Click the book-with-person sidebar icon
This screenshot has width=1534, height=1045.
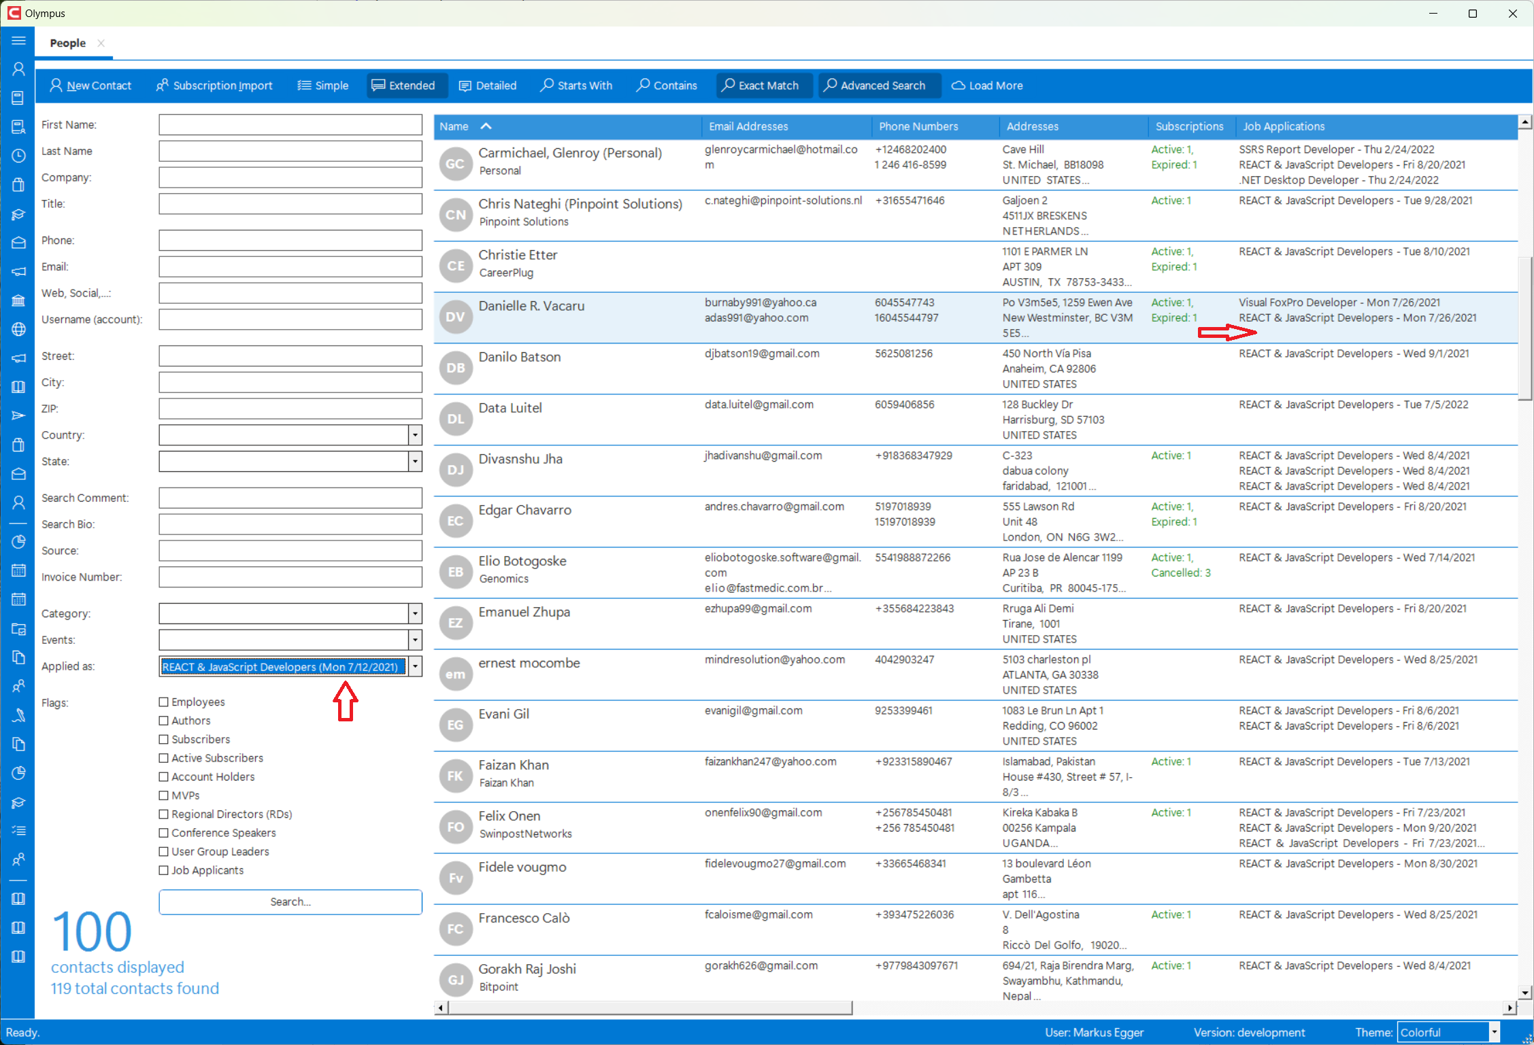click(x=18, y=127)
